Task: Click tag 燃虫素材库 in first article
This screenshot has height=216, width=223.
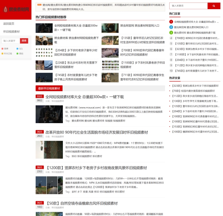Action: pos(98,121)
